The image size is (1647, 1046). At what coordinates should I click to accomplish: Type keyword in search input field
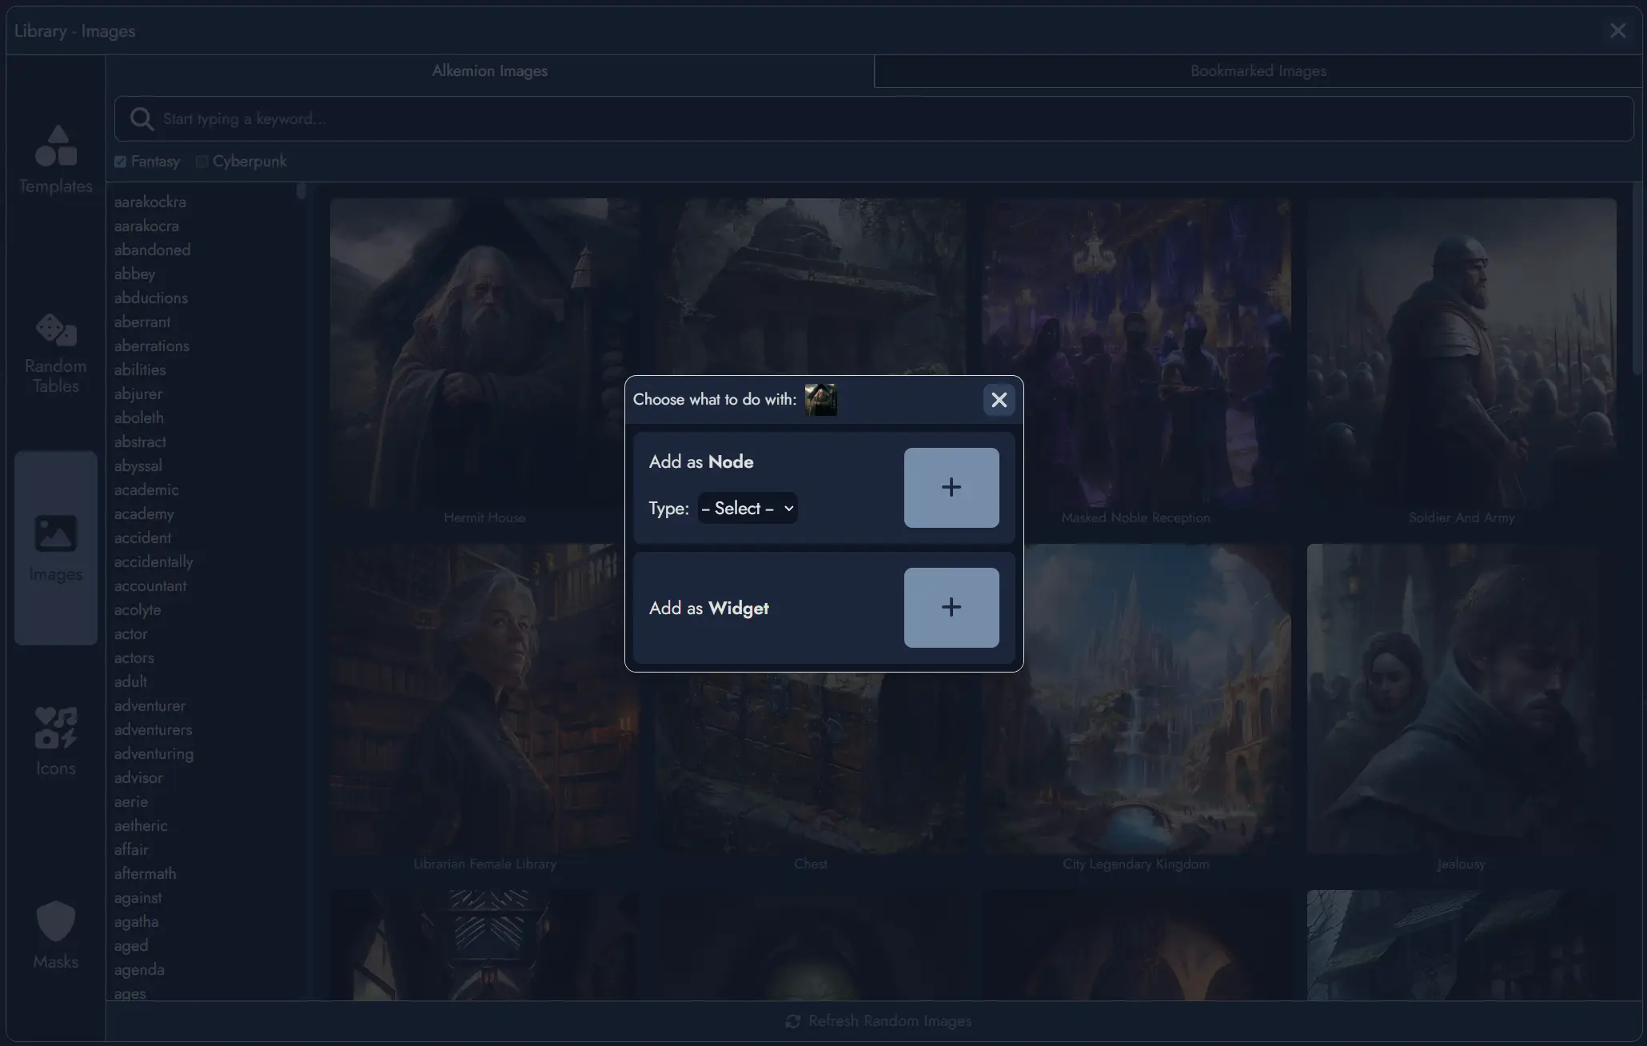pos(874,118)
